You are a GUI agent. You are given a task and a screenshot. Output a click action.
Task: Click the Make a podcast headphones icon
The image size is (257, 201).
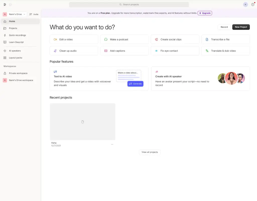(106, 39)
